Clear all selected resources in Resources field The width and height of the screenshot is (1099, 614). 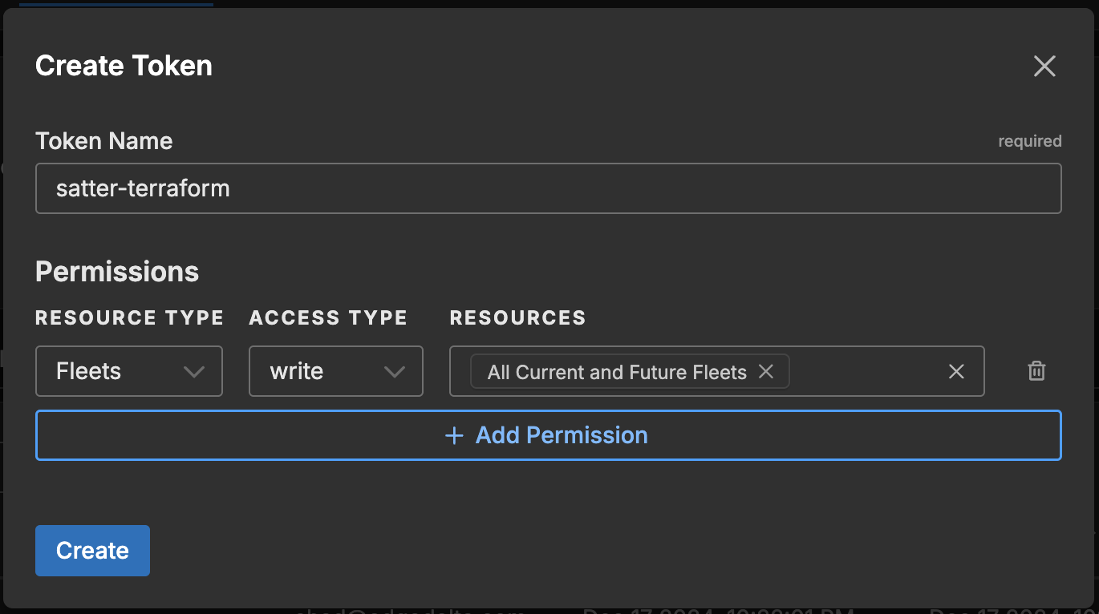pos(955,372)
